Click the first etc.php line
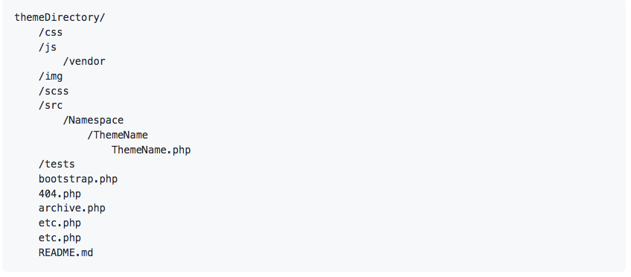This screenshot has height=277, width=631. pyautogui.click(x=60, y=223)
